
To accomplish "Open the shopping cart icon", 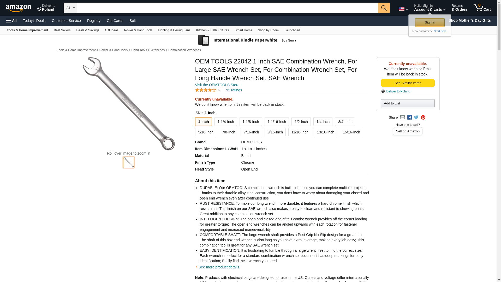I will [482, 8].
